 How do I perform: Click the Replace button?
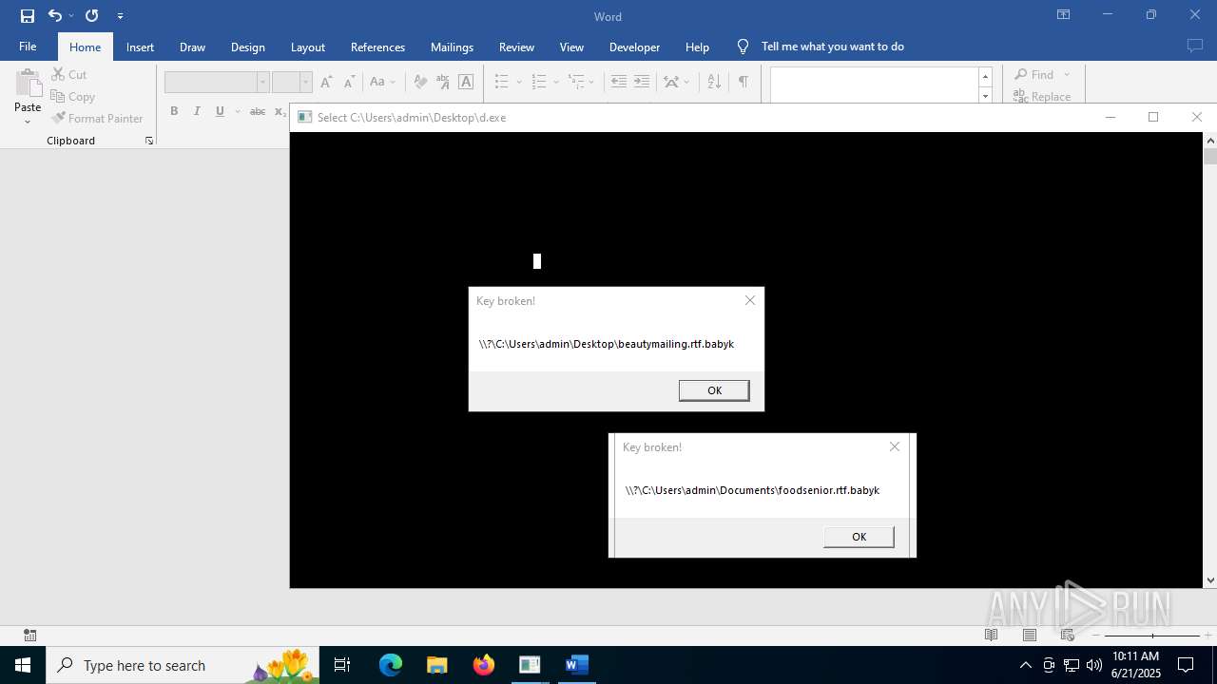1042,96
